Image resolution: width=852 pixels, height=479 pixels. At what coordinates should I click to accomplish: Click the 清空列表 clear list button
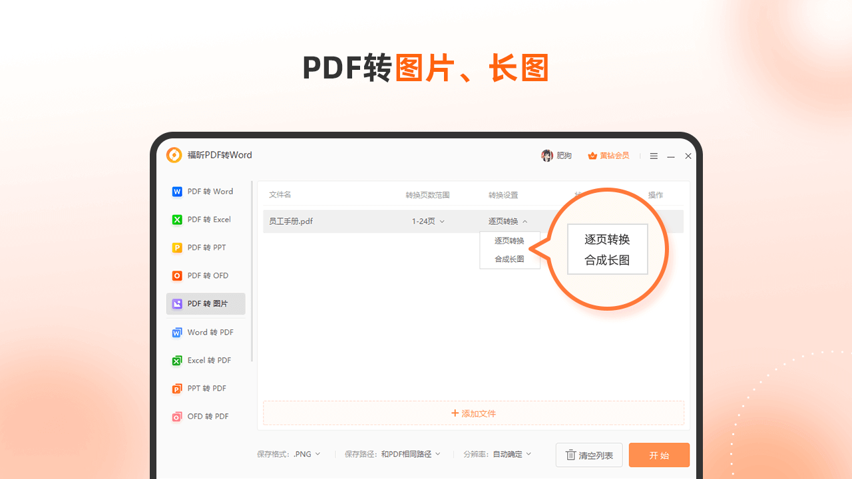click(589, 455)
